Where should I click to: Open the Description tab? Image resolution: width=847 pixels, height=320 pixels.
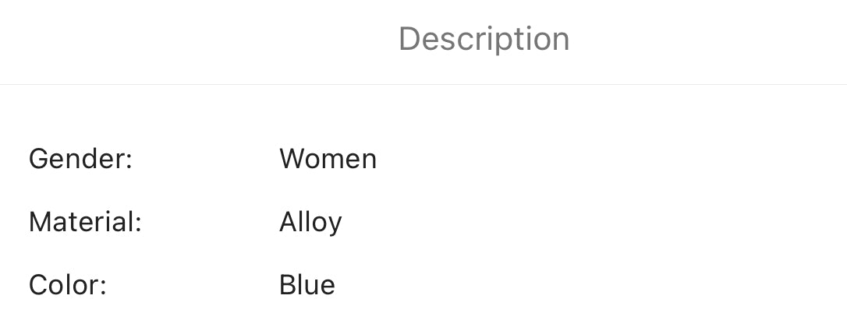484,39
